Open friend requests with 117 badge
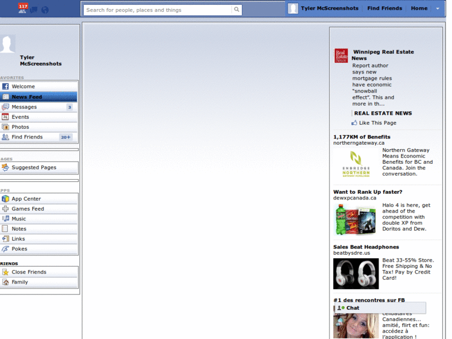This screenshot has width=452, height=339. pos(22,8)
